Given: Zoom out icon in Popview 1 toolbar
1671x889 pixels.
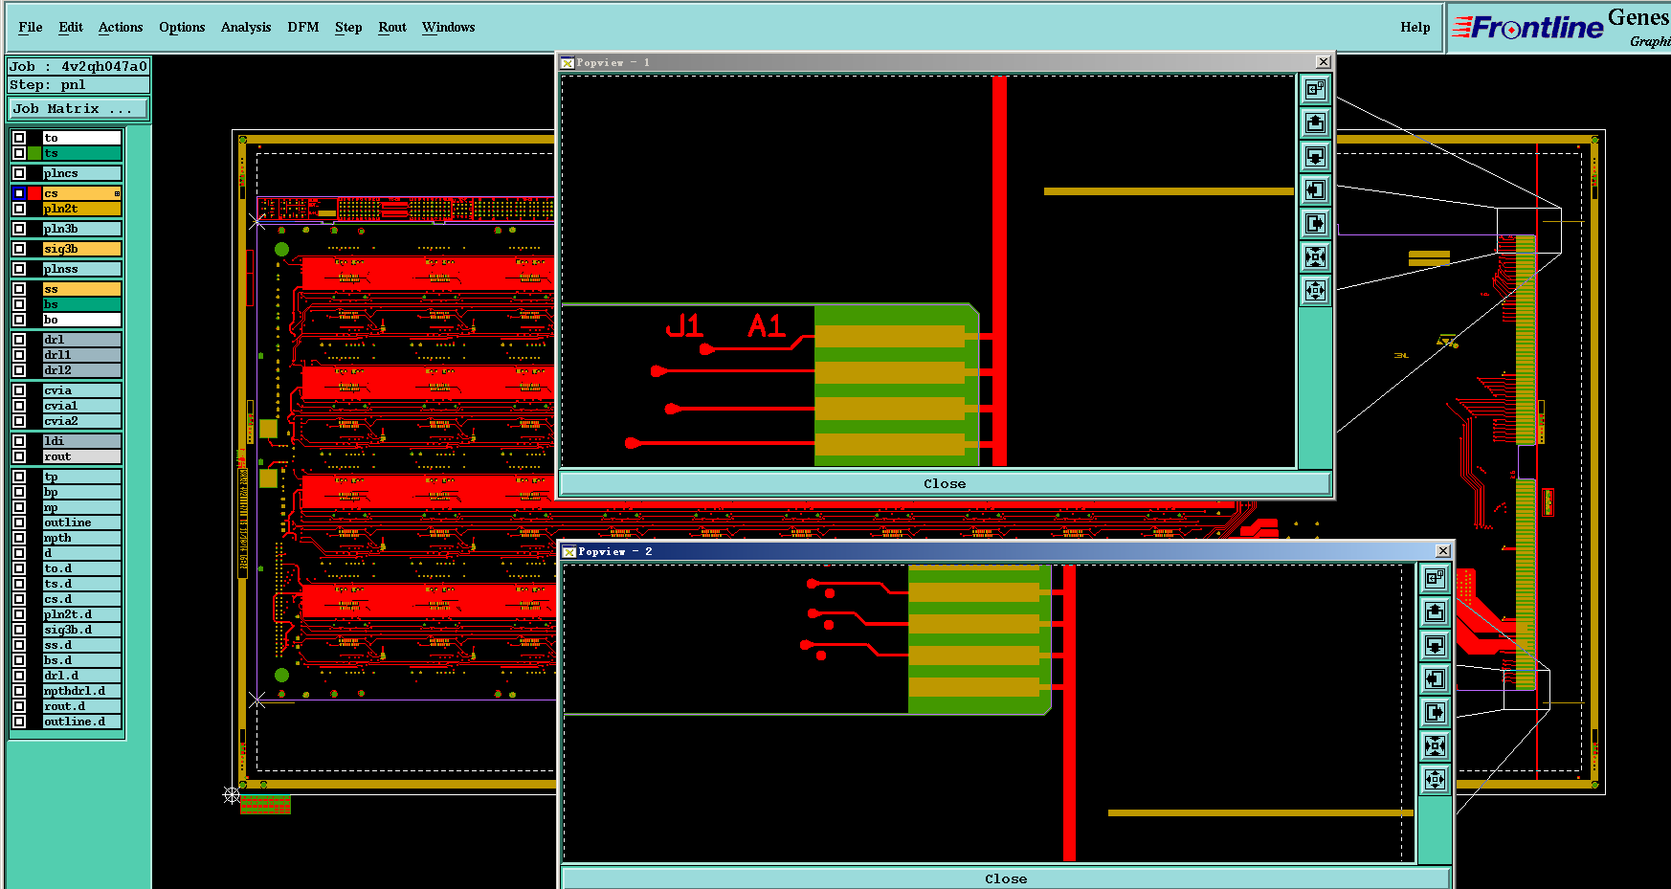Looking at the screenshot, I should click(x=1316, y=290).
